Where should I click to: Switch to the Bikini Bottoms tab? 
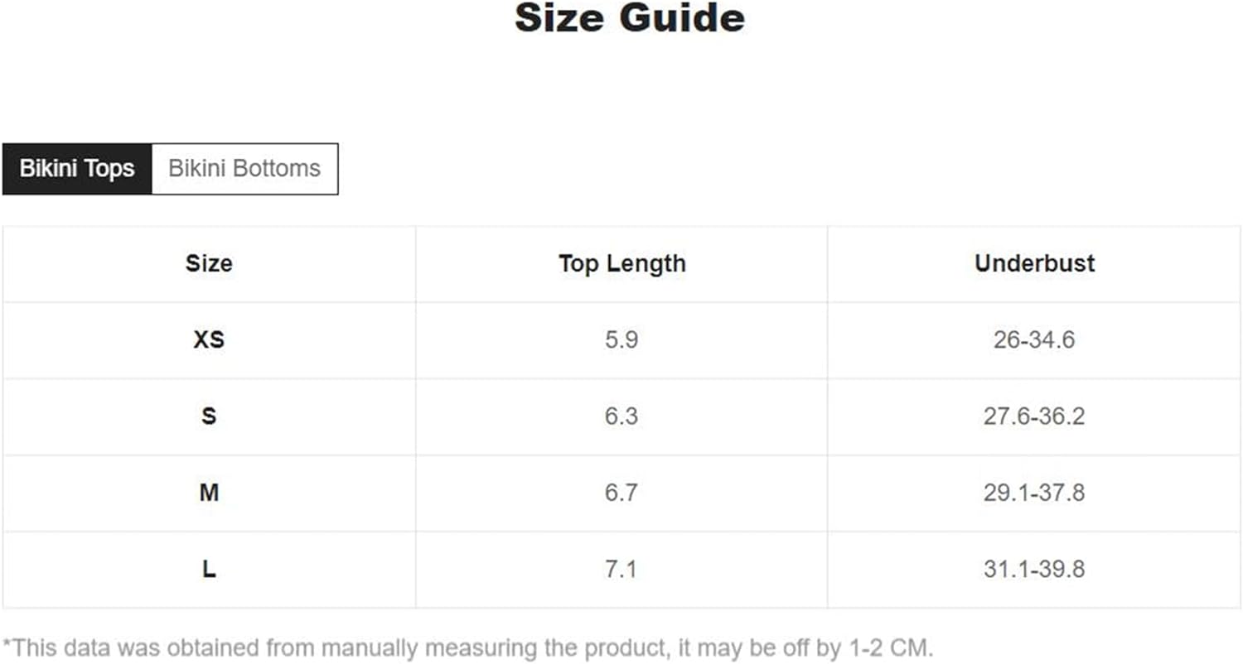pos(244,169)
